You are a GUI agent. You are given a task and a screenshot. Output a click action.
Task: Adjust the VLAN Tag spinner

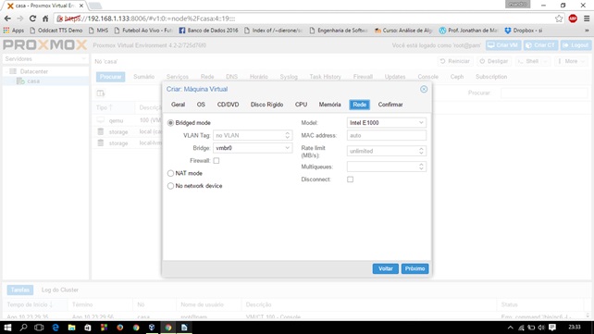pyautogui.click(x=287, y=135)
